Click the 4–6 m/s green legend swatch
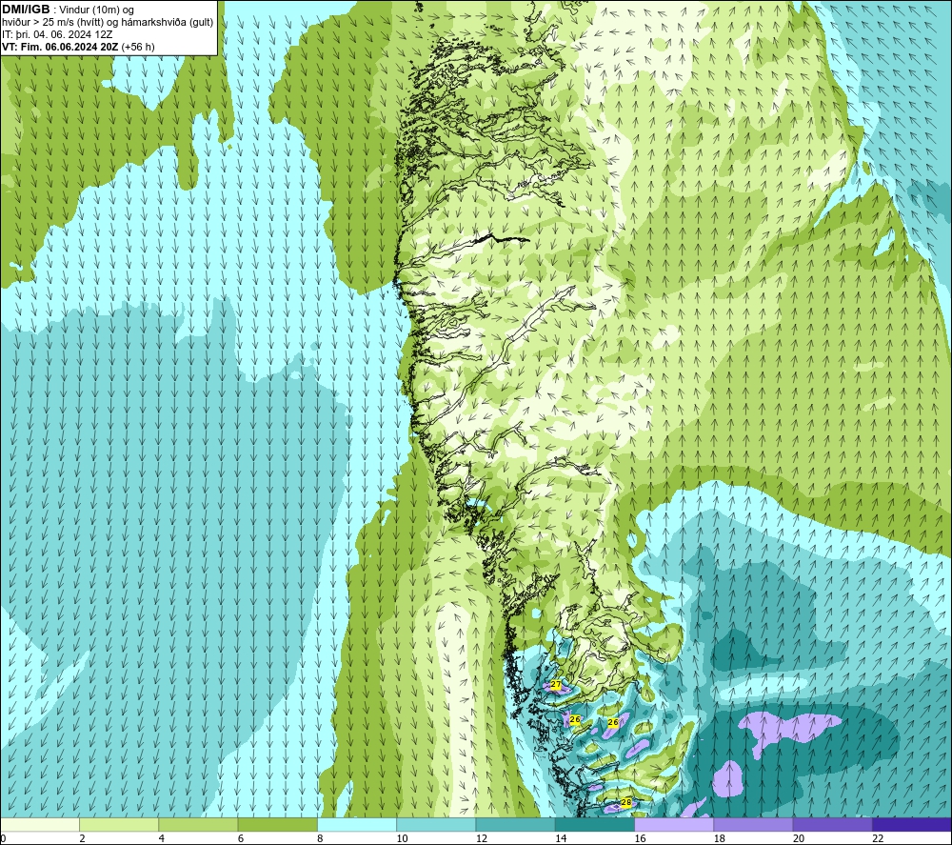This screenshot has width=952, height=845. [198, 824]
